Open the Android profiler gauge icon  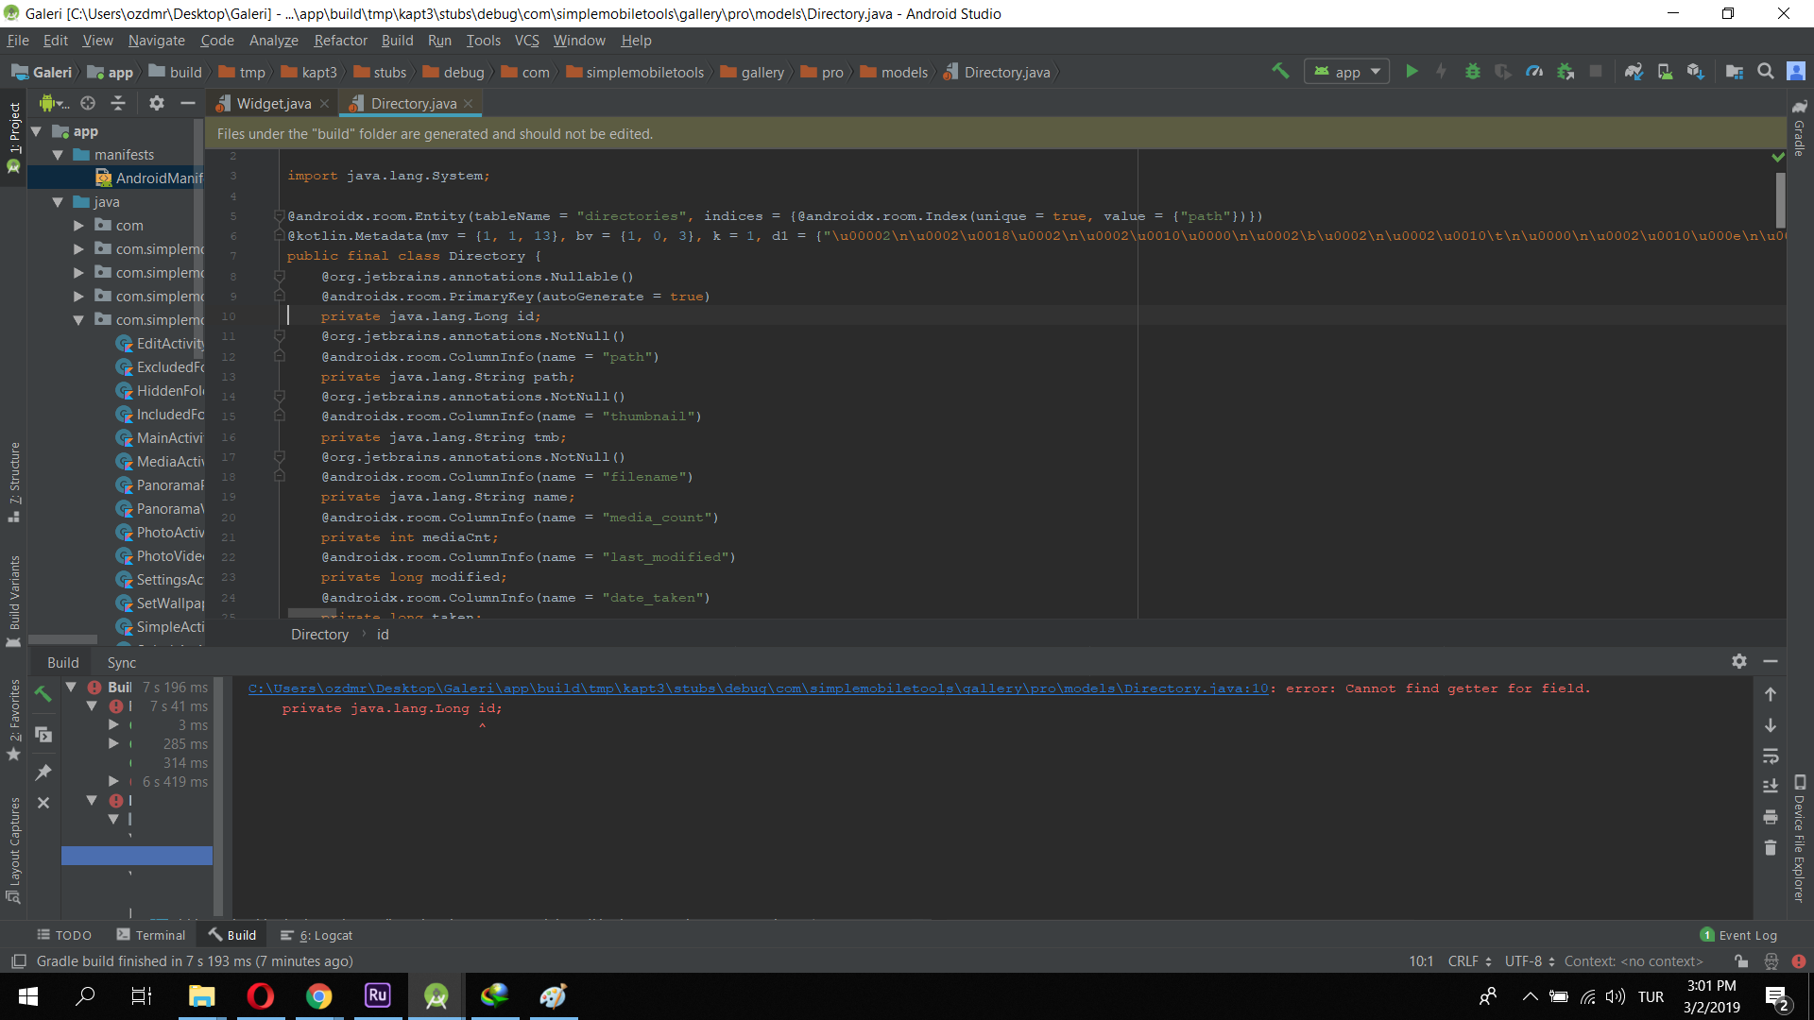(1534, 72)
